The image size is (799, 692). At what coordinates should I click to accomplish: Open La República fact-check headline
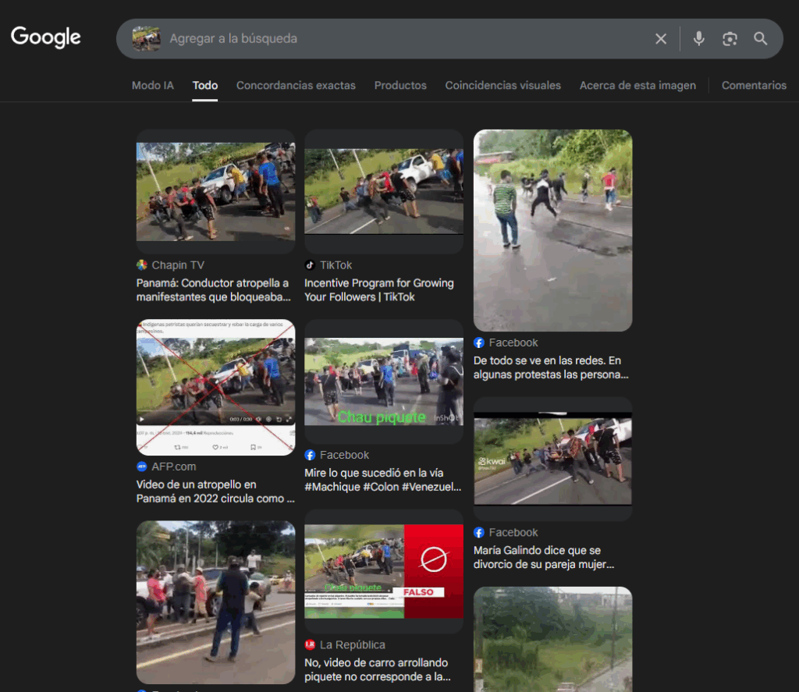(x=378, y=669)
